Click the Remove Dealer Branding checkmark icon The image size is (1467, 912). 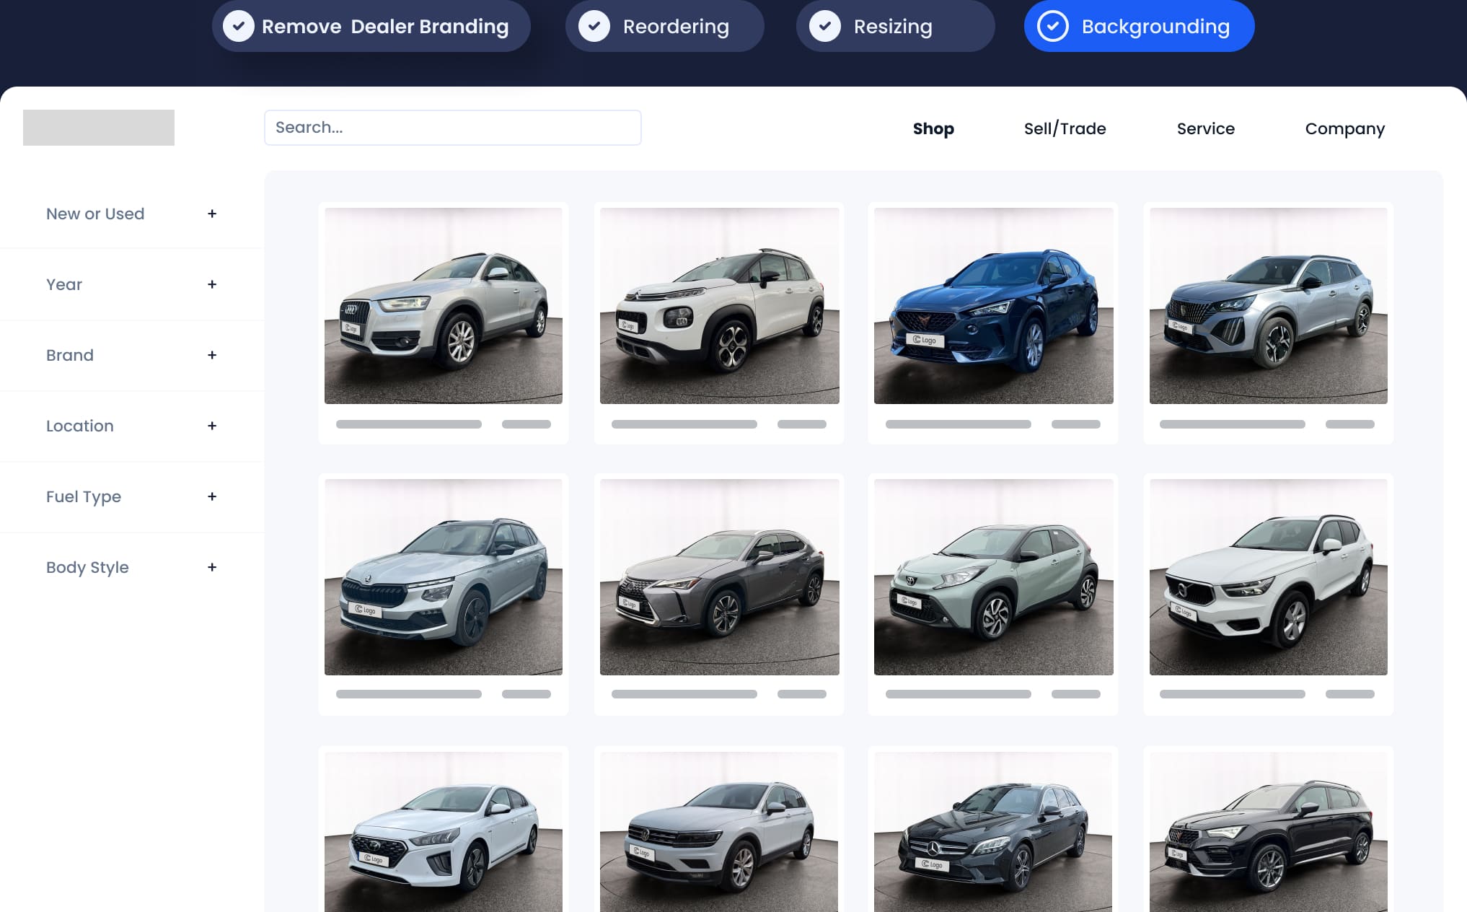point(238,26)
